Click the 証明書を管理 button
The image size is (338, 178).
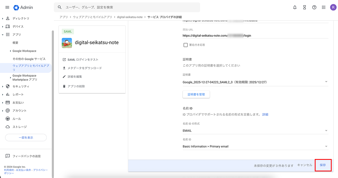(x=196, y=94)
